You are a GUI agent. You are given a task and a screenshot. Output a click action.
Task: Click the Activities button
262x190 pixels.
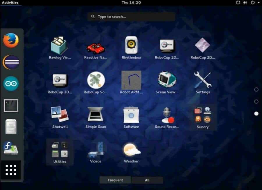pyautogui.click(x=10, y=3)
